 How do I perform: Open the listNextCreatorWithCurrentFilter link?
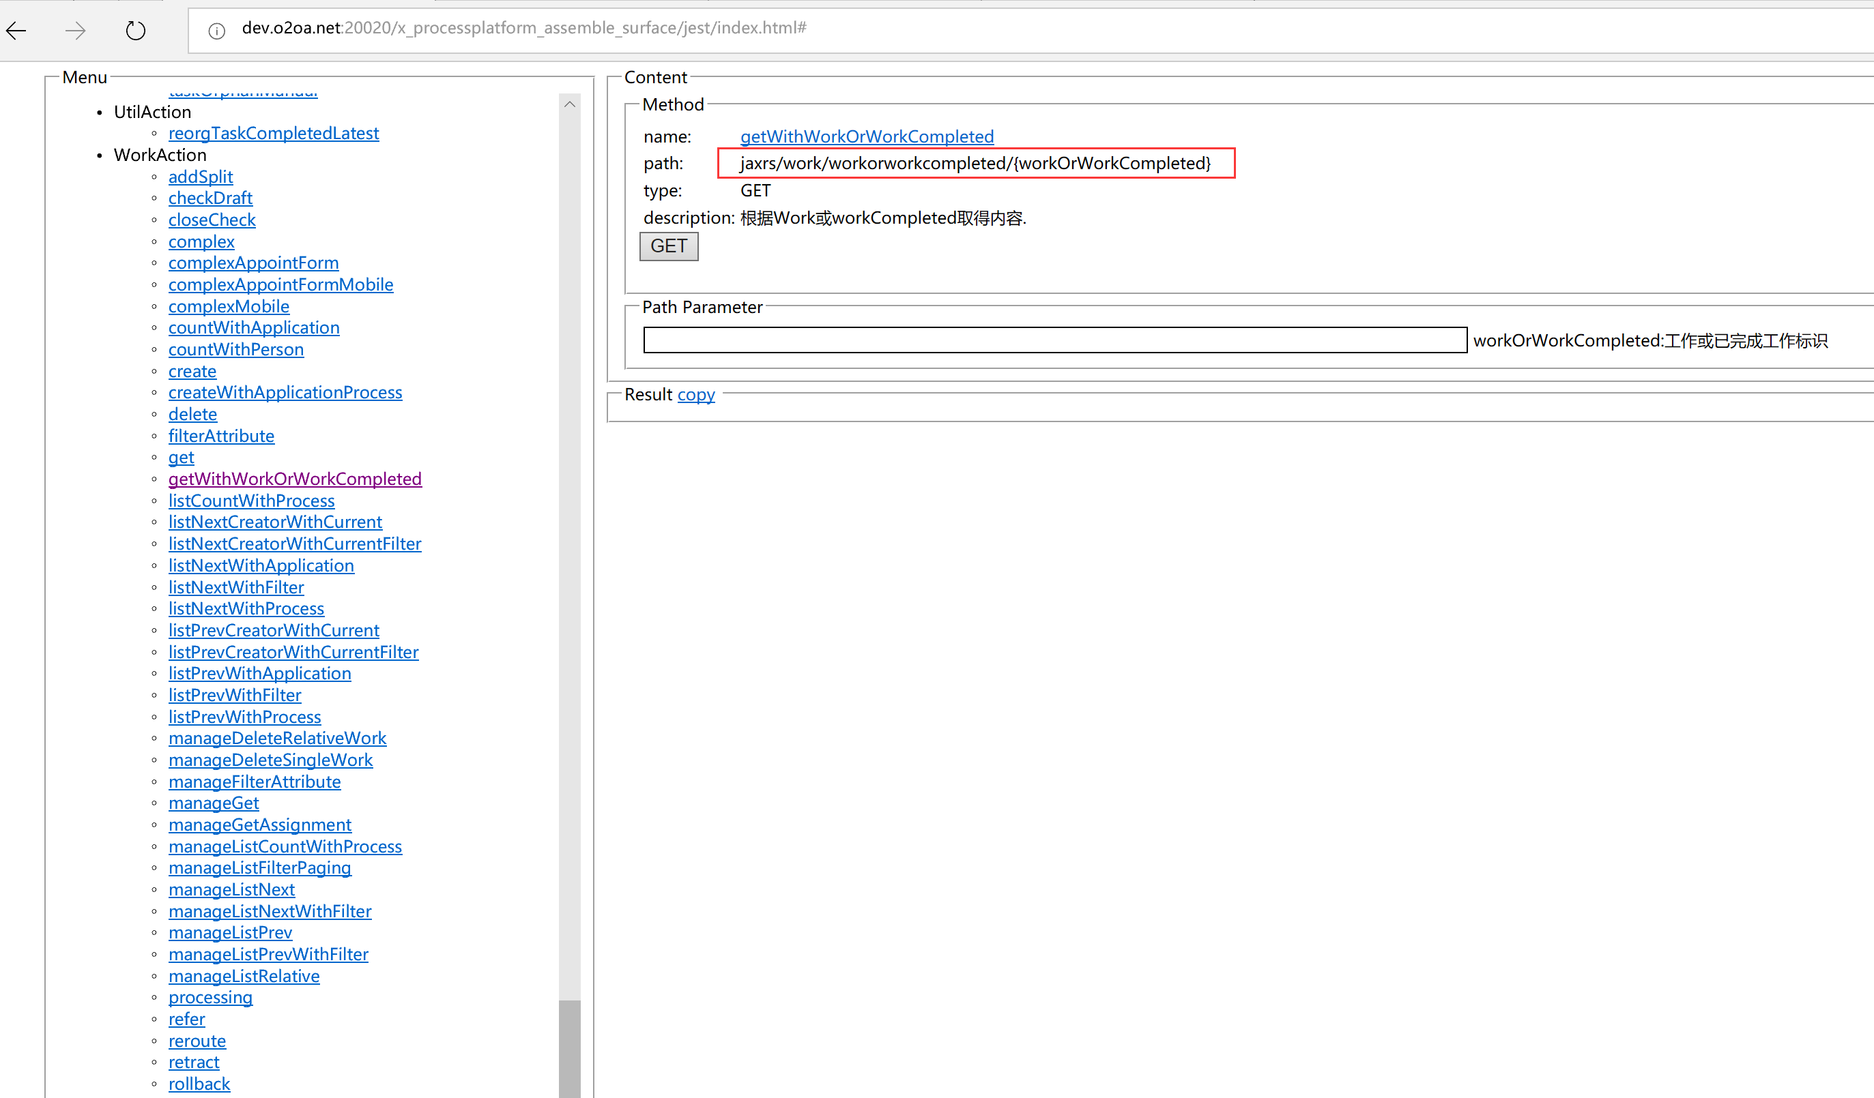click(295, 544)
